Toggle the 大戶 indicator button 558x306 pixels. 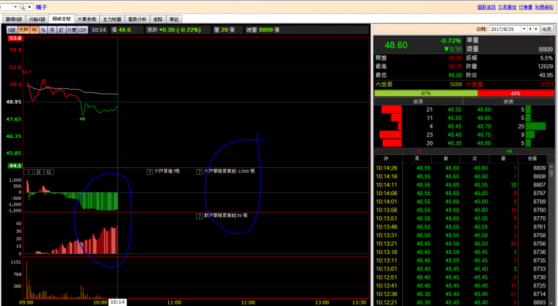coord(23,30)
